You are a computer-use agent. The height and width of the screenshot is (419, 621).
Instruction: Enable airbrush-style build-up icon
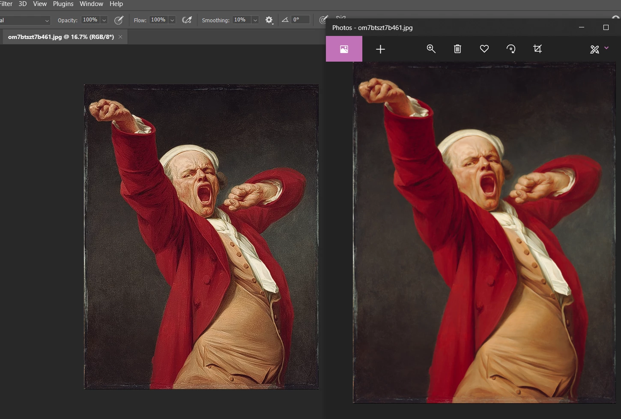pos(187,20)
